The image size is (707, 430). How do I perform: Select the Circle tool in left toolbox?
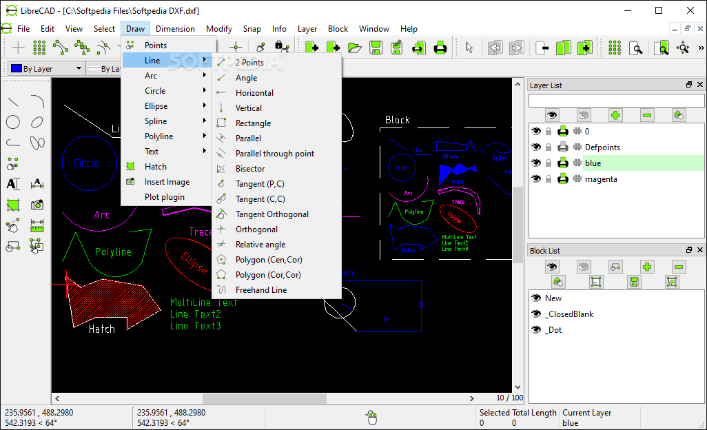13,122
